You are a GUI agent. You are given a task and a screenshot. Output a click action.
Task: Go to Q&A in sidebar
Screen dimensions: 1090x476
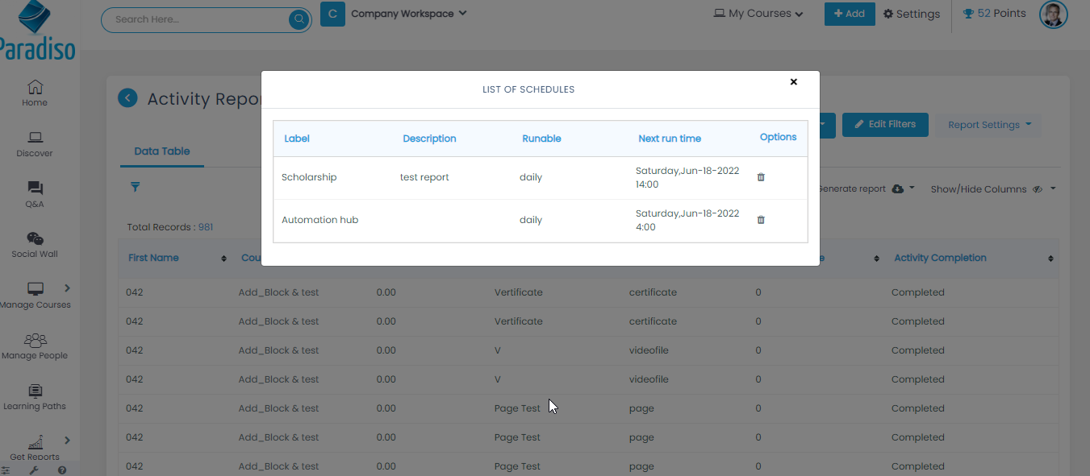35,194
